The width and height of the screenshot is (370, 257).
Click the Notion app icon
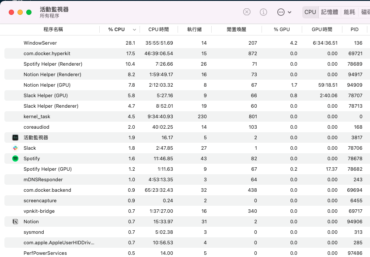pos(15,222)
